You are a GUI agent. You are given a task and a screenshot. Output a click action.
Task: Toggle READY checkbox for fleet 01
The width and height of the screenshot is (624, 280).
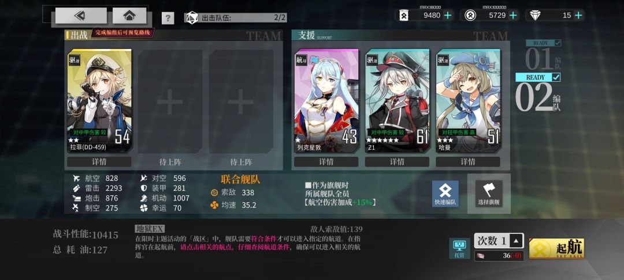(x=558, y=43)
